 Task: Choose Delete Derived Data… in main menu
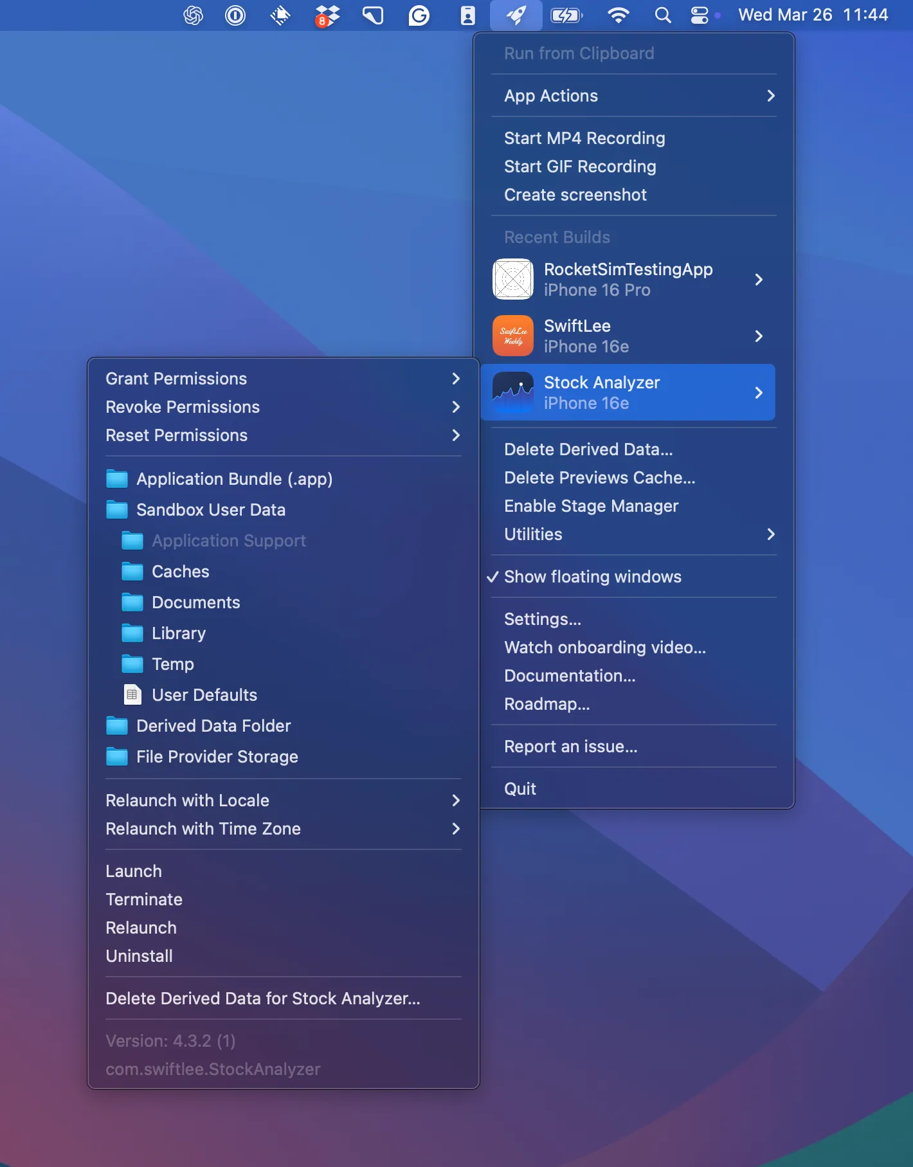(x=588, y=449)
